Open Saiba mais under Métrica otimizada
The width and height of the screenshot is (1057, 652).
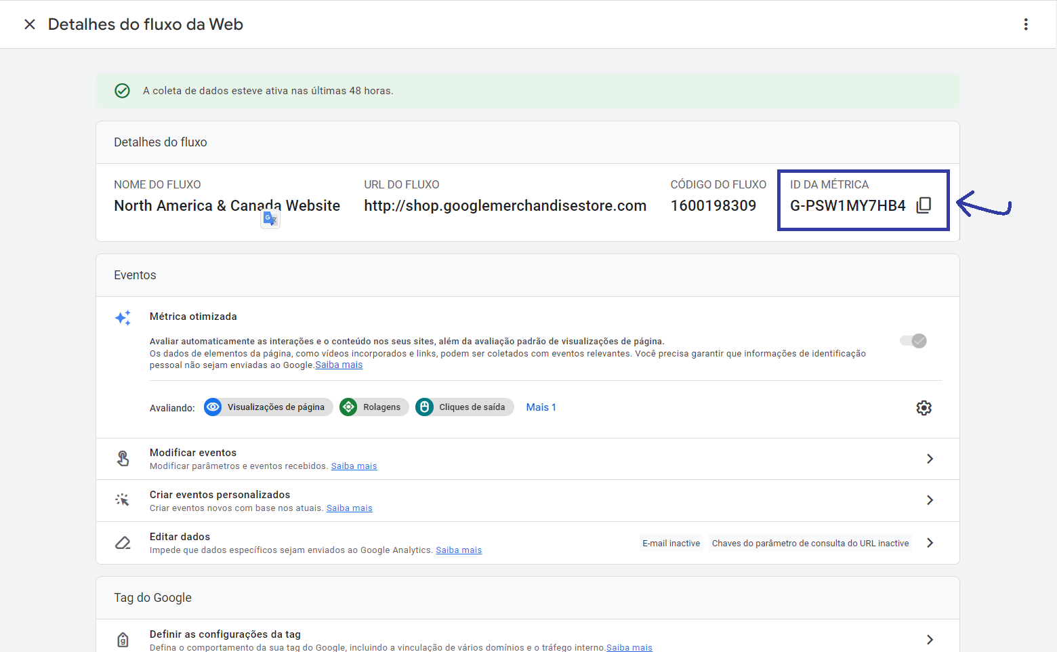point(339,365)
